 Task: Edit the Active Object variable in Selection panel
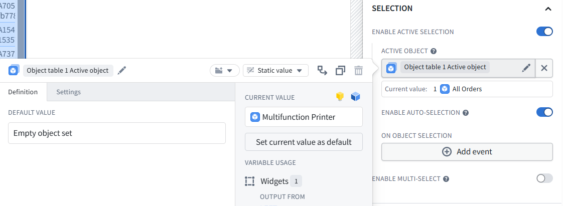(x=526, y=68)
